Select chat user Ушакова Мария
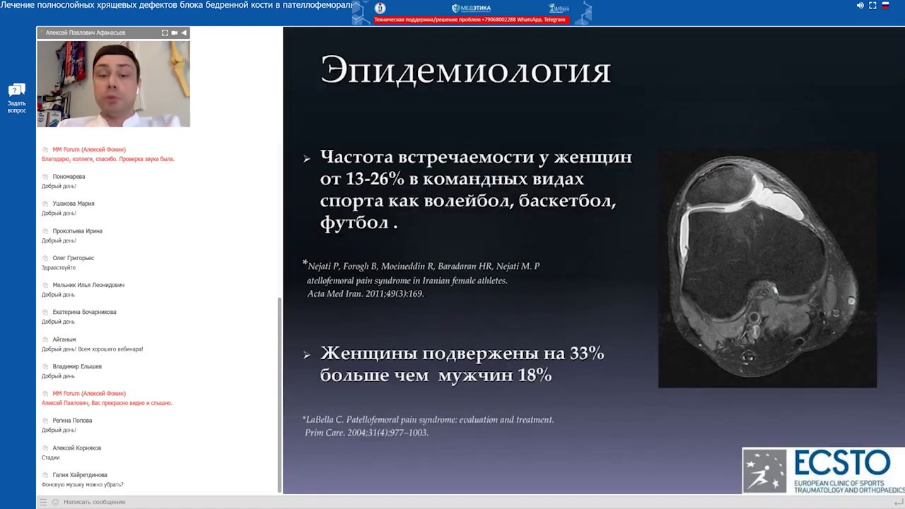The width and height of the screenshot is (905, 509). 74,204
